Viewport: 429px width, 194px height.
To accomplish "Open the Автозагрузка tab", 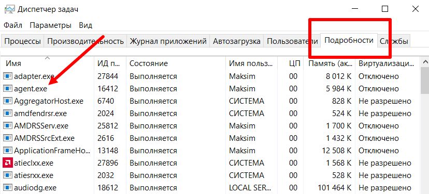I will coord(237,41).
